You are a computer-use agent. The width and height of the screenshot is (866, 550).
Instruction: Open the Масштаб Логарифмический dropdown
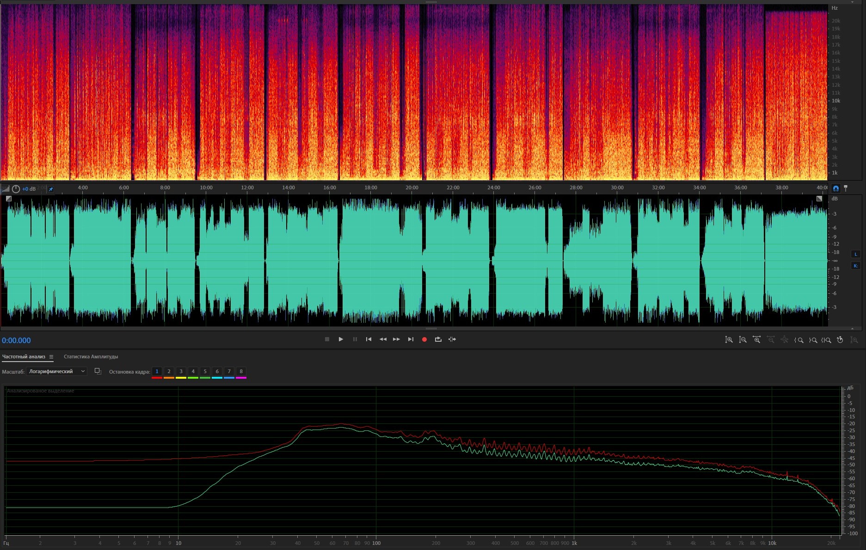(x=56, y=371)
